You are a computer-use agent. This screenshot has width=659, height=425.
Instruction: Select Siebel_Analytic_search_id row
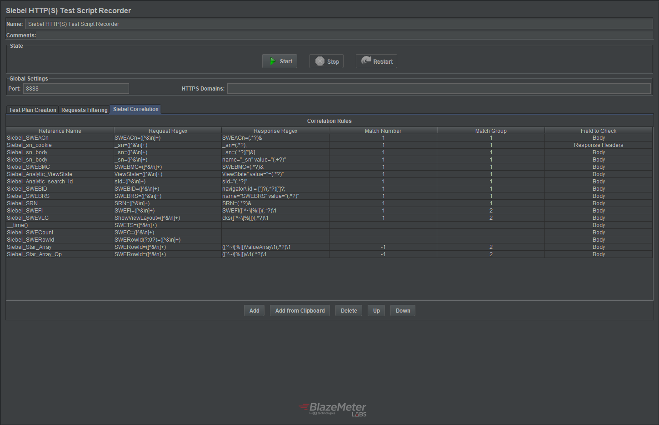tap(329, 182)
